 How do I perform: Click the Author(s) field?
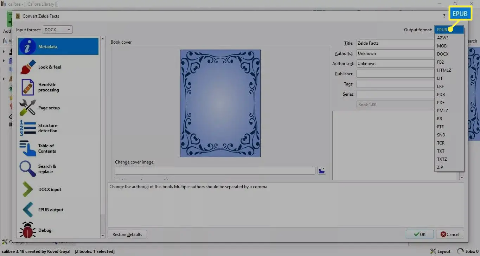click(x=396, y=53)
